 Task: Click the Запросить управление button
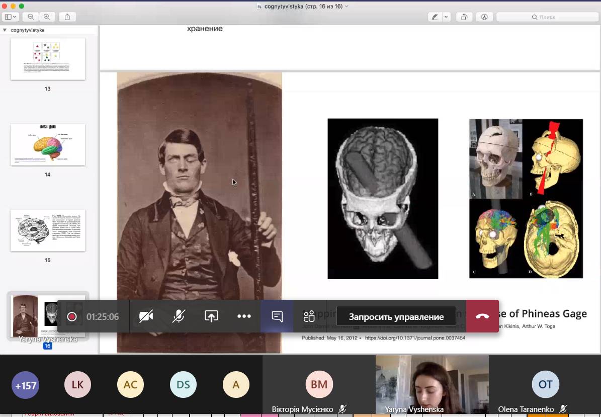(x=396, y=317)
